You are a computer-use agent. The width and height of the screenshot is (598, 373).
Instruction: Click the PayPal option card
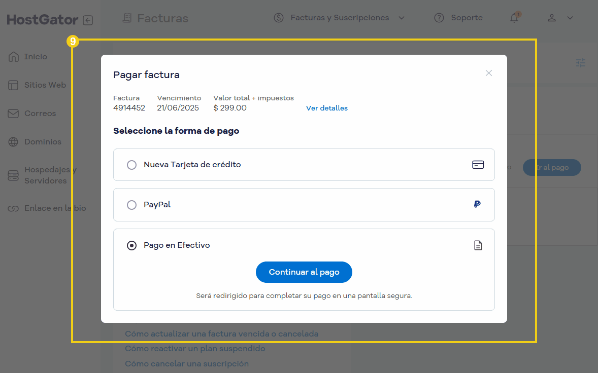304,205
